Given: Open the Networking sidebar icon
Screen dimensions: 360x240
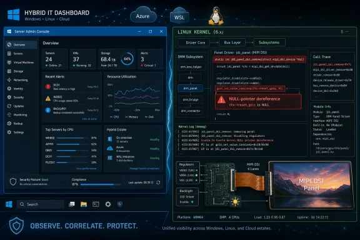Looking at the screenshot, I should point(9,80).
